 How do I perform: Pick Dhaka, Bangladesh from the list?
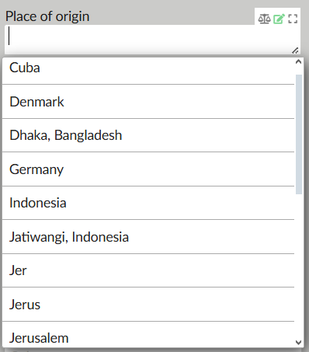pyautogui.click(x=148, y=135)
